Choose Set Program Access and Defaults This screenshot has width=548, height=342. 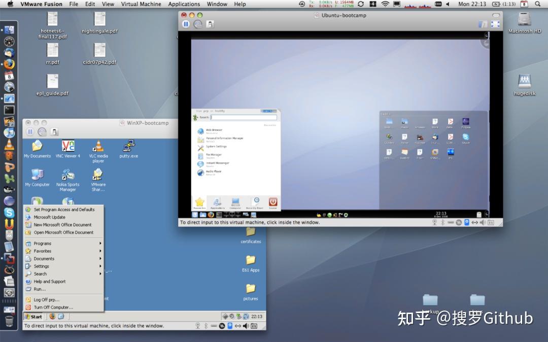click(63, 210)
